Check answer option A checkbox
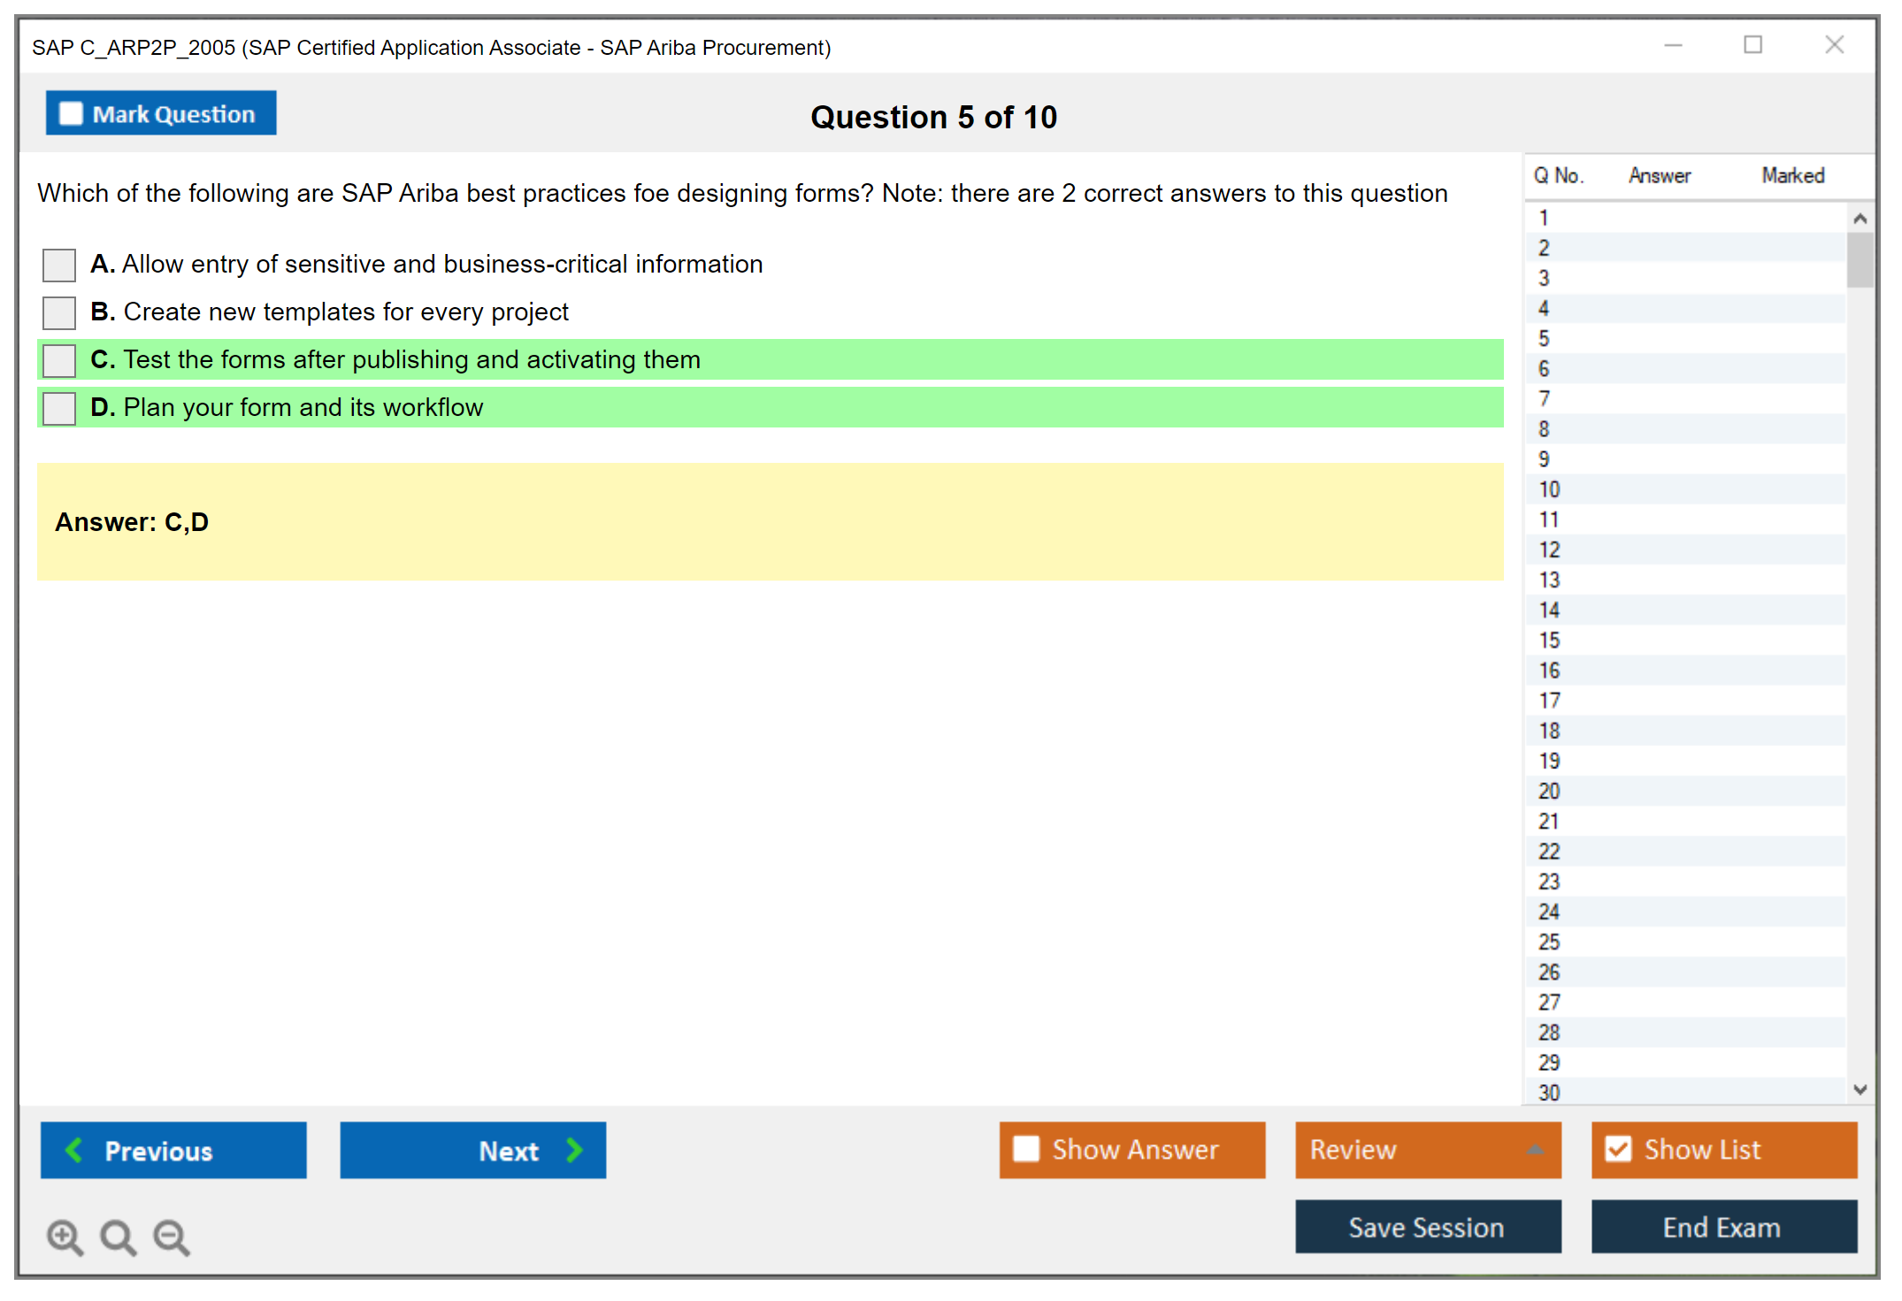The height and width of the screenshot is (1301, 1902). [x=59, y=265]
